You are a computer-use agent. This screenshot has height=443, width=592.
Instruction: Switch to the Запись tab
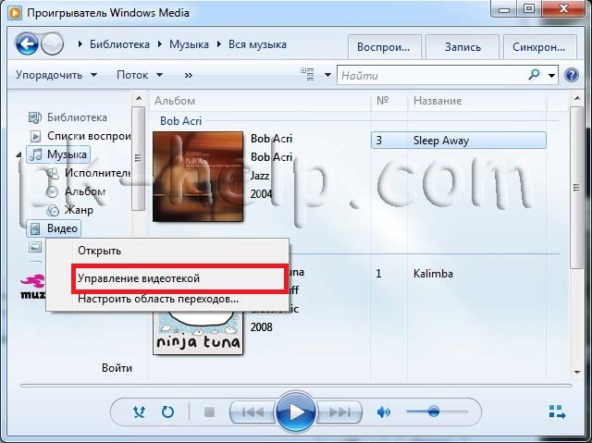(462, 47)
